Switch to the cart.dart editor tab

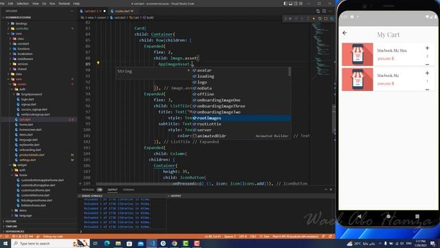(93, 11)
